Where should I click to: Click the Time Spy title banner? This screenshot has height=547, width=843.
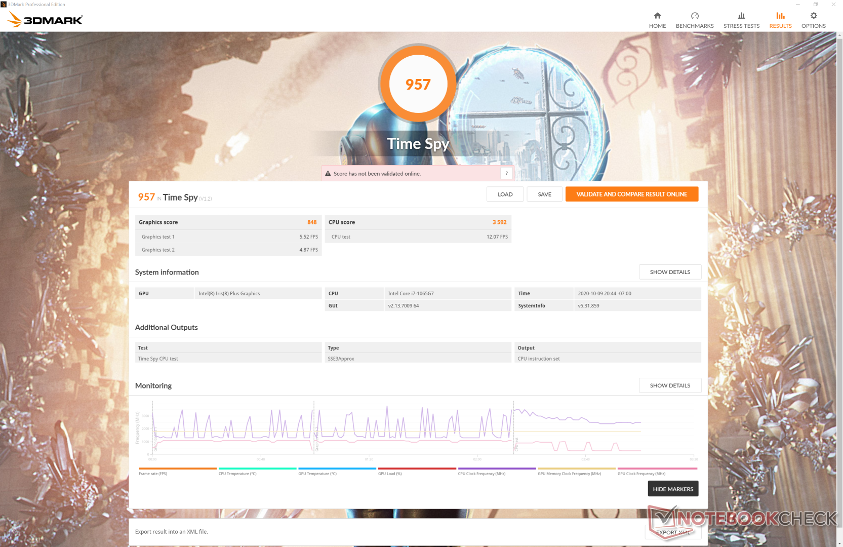pyautogui.click(x=418, y=144)
